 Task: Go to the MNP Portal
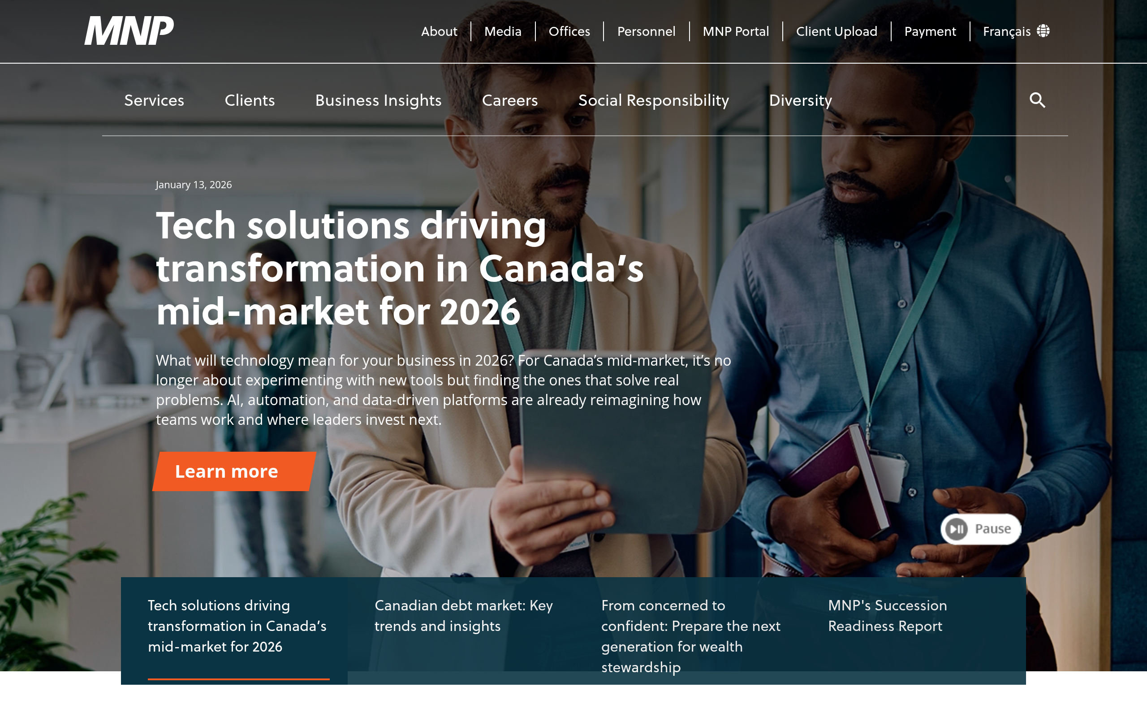click(736, 31)
